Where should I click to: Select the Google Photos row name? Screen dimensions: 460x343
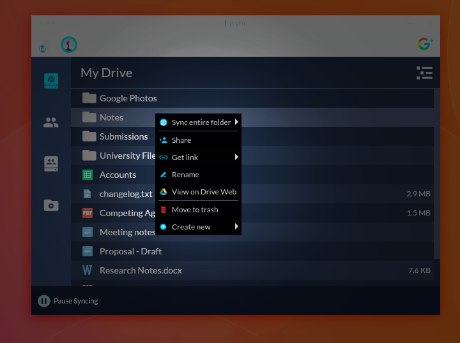(128, 98)
